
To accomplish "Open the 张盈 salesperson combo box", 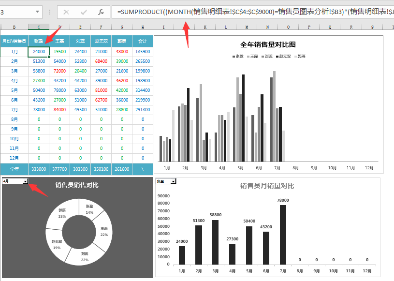I will [x=173, y=181].
